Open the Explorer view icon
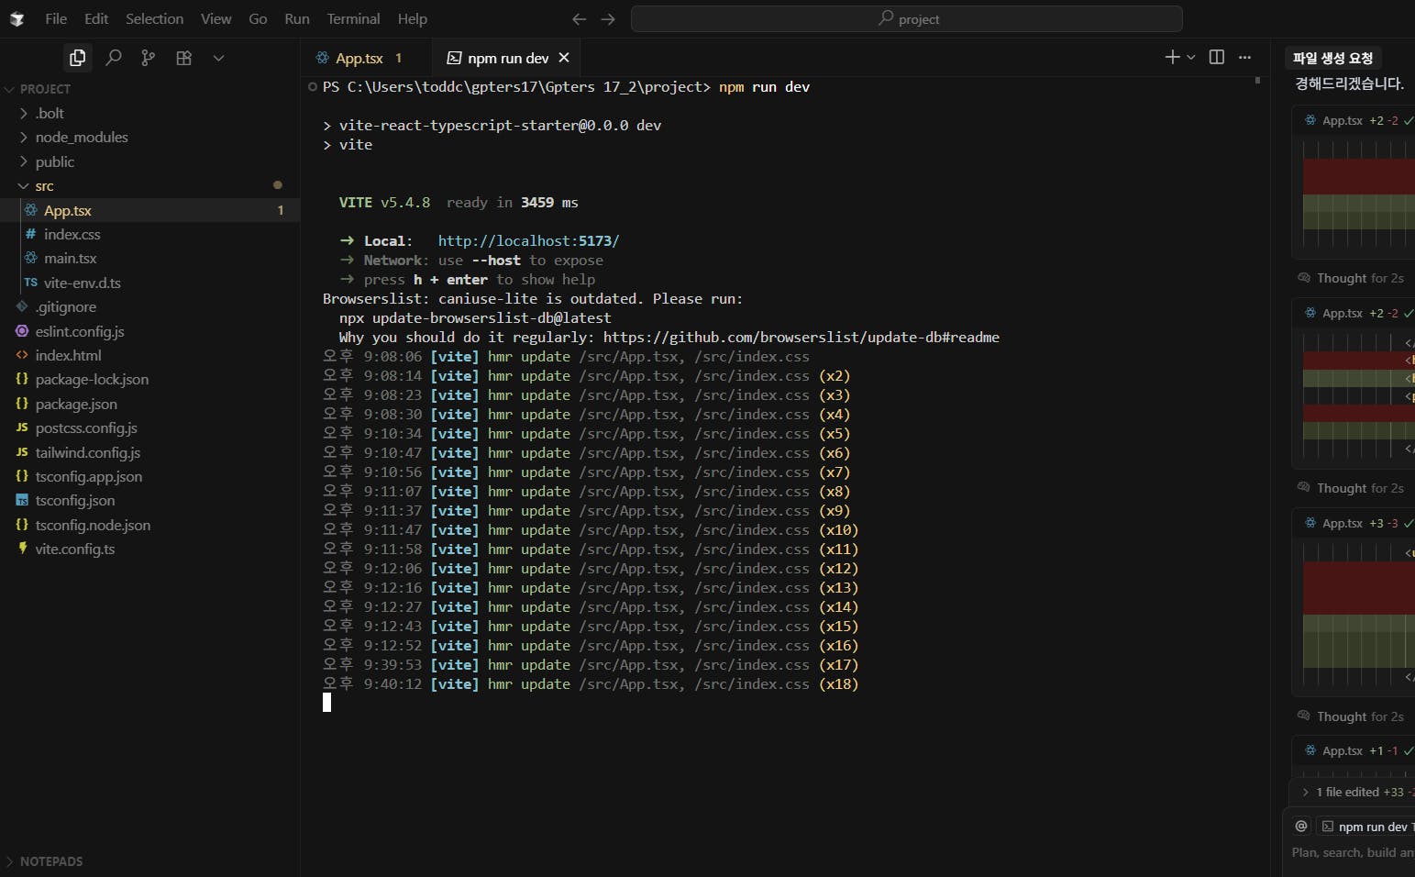1415x877 pixels. click(x=77, y=58)
